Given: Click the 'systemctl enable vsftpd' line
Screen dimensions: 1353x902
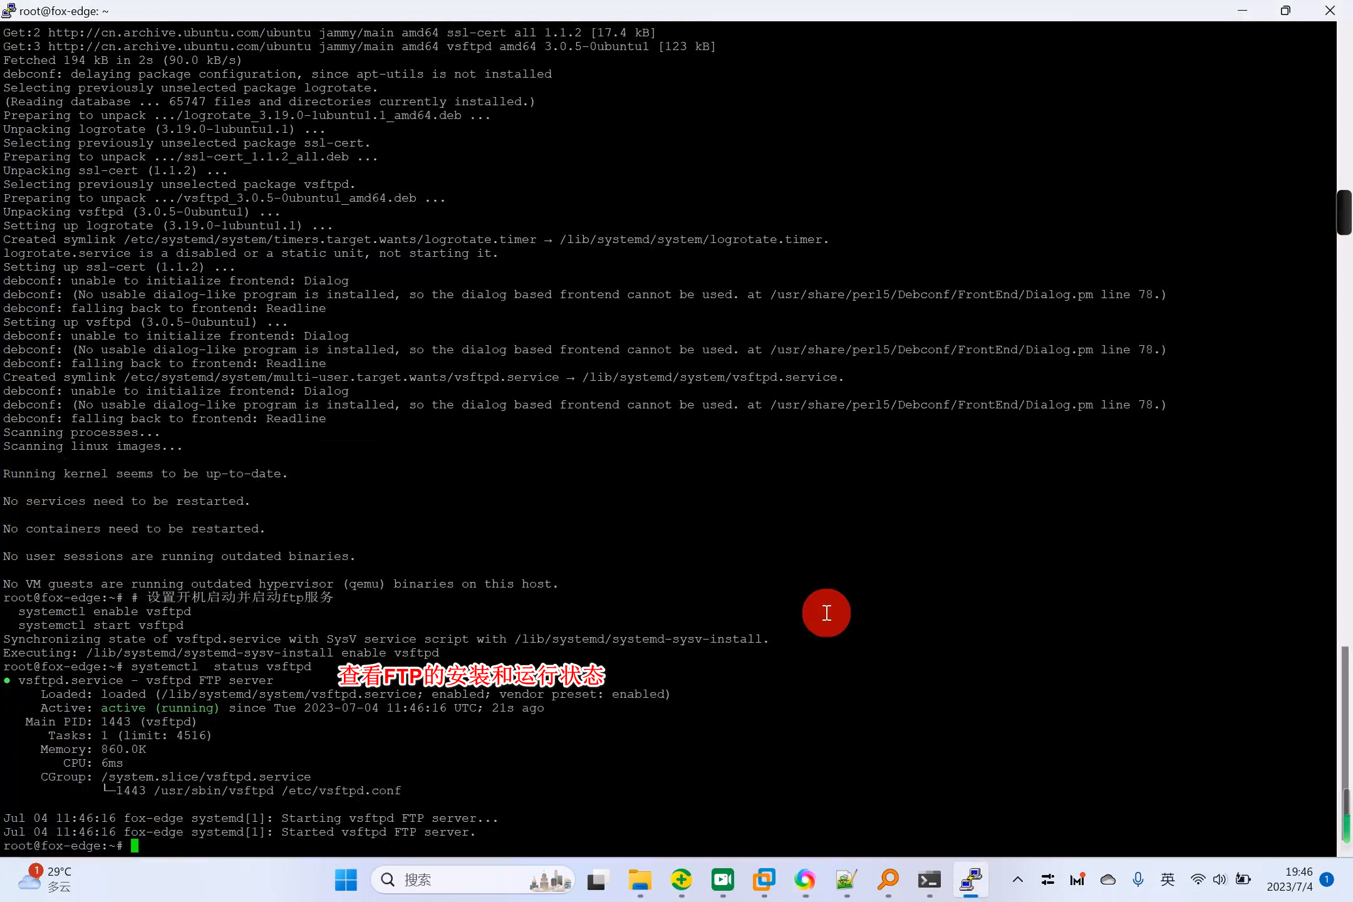Looking at the screenshot, I should 105,612.
